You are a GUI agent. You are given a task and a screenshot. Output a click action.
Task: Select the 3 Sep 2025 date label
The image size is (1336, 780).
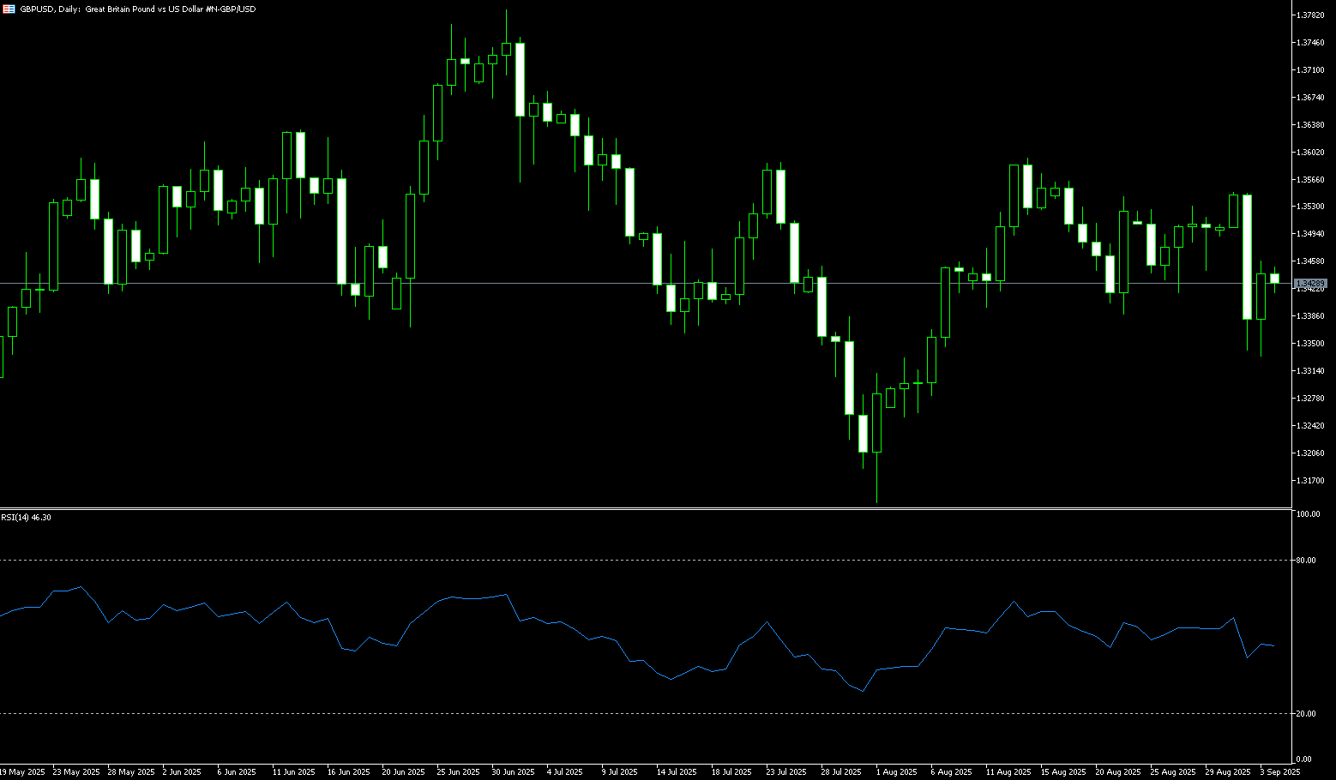[1279, 772]
